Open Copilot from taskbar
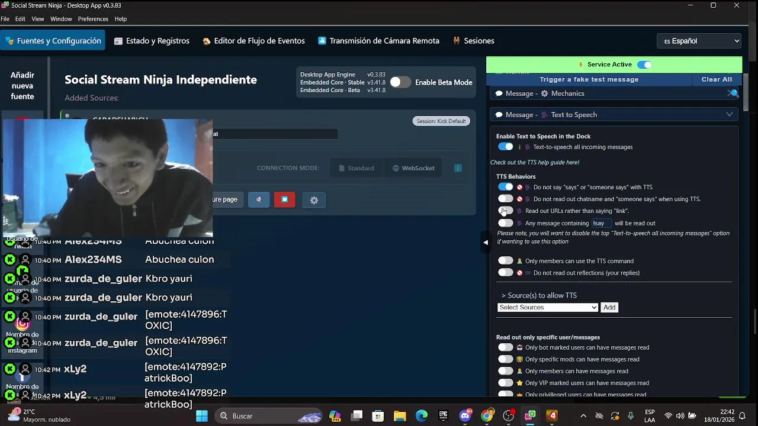Viewport: 758px width, 426px height. click(x=335, y=416)
